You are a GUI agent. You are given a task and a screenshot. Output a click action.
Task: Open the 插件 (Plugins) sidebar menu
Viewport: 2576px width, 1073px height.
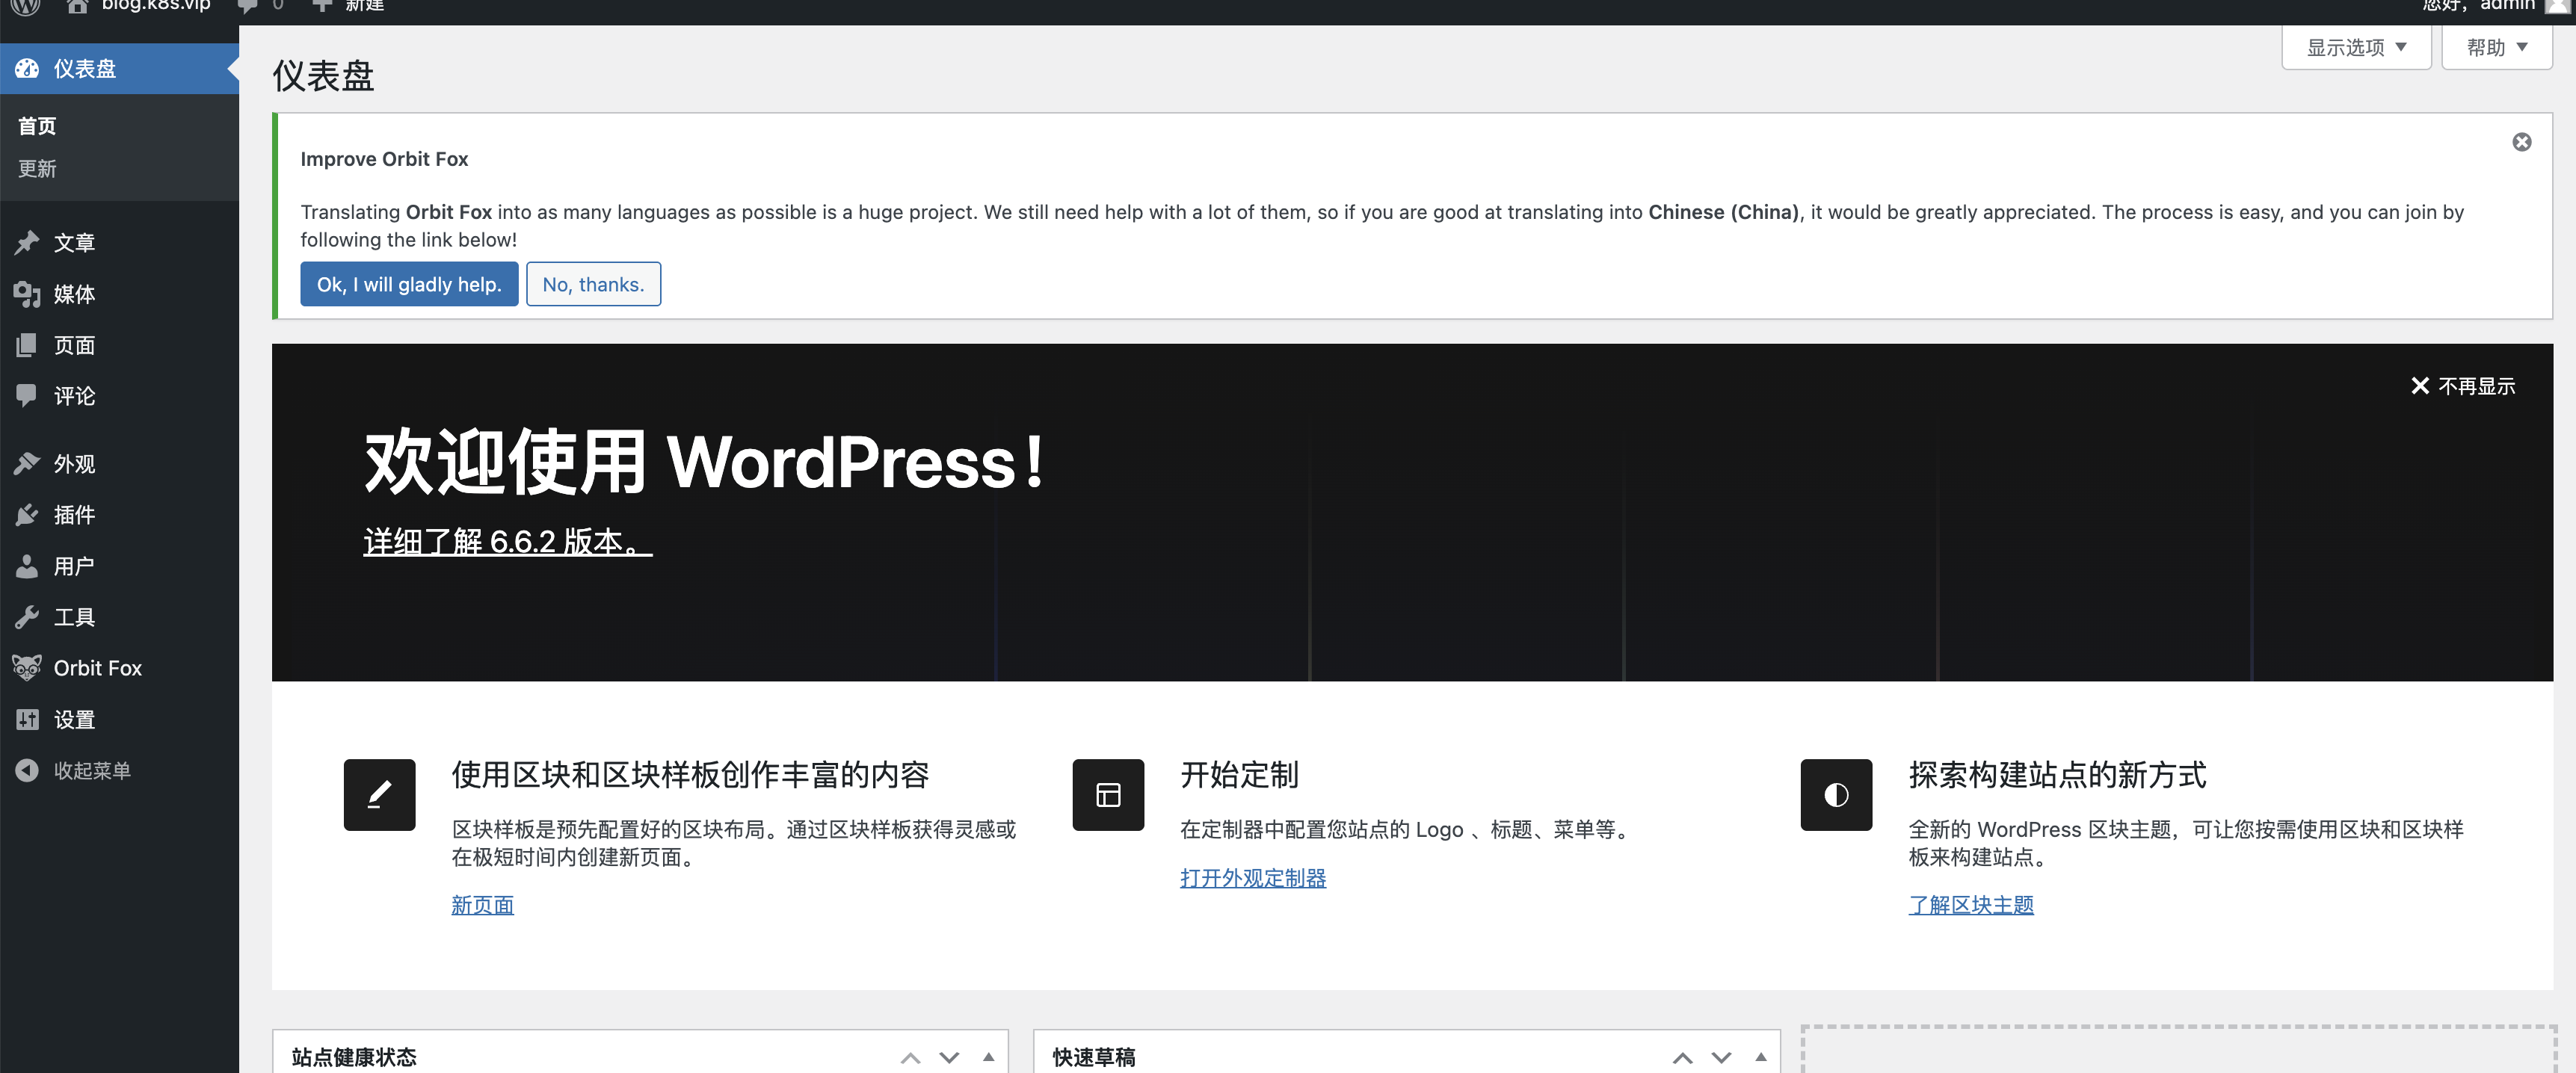click(74, 515)
